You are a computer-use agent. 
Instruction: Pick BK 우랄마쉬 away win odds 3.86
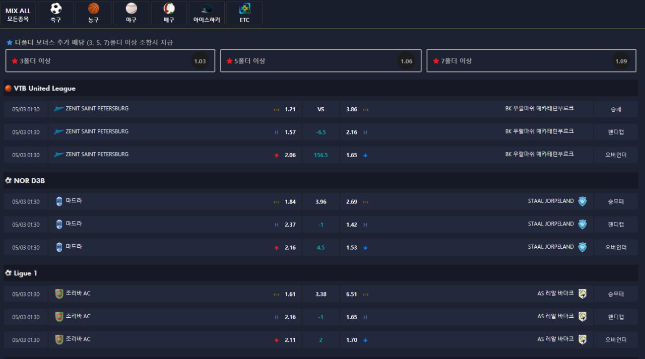coord(352,109)
